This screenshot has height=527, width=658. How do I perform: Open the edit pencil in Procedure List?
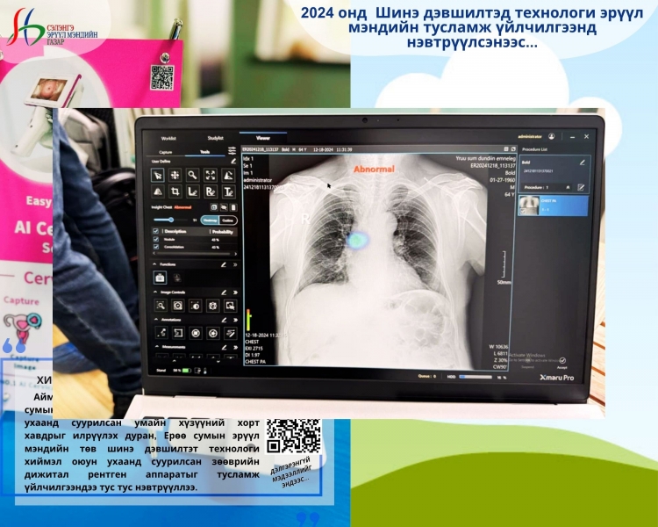click(581, 162)
